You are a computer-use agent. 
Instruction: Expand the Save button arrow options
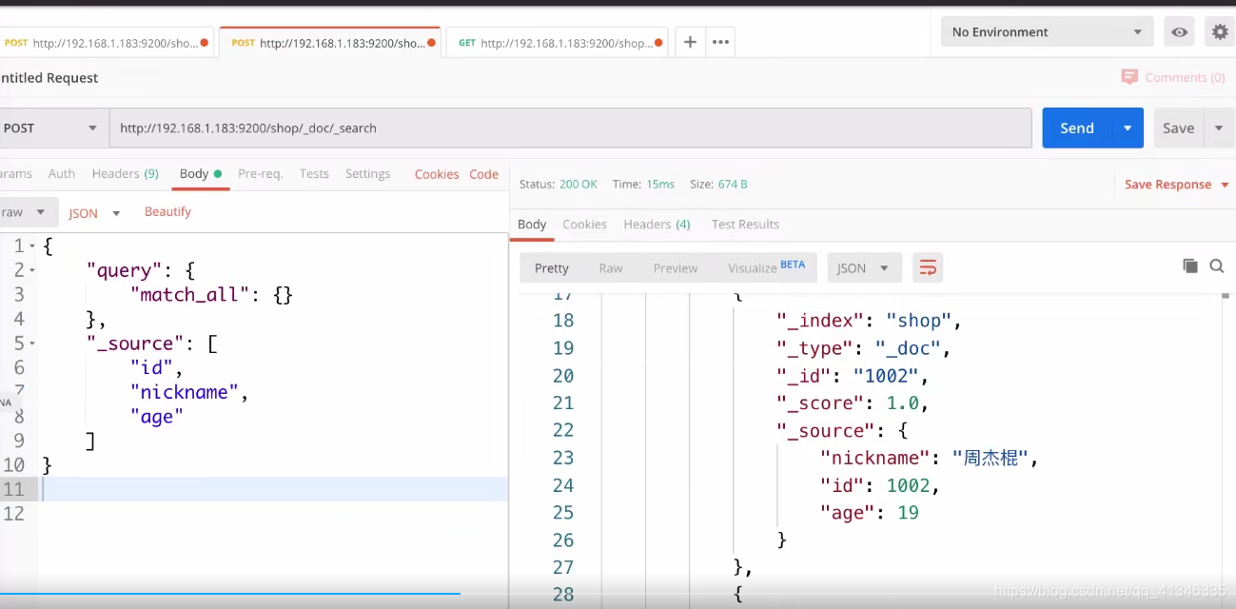[x=1219, y=128]
